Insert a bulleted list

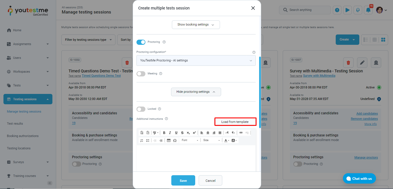148,140
